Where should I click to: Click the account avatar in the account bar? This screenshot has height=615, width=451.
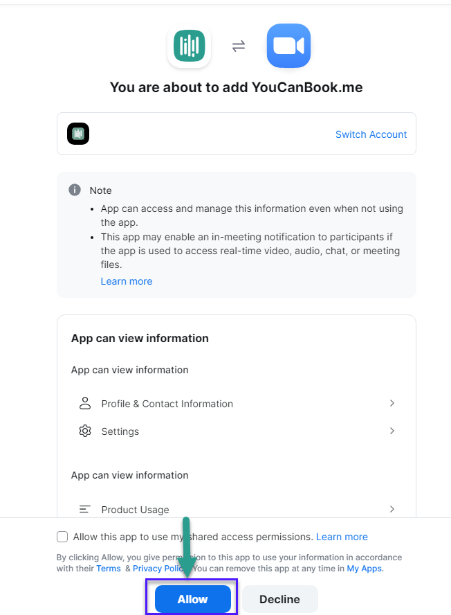tap(78, 134)
